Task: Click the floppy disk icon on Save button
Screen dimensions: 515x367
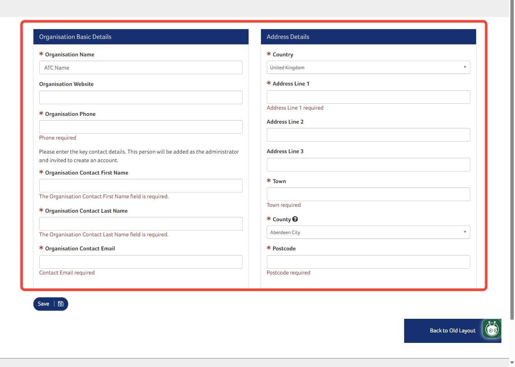Action: click(x=60, y=304)
